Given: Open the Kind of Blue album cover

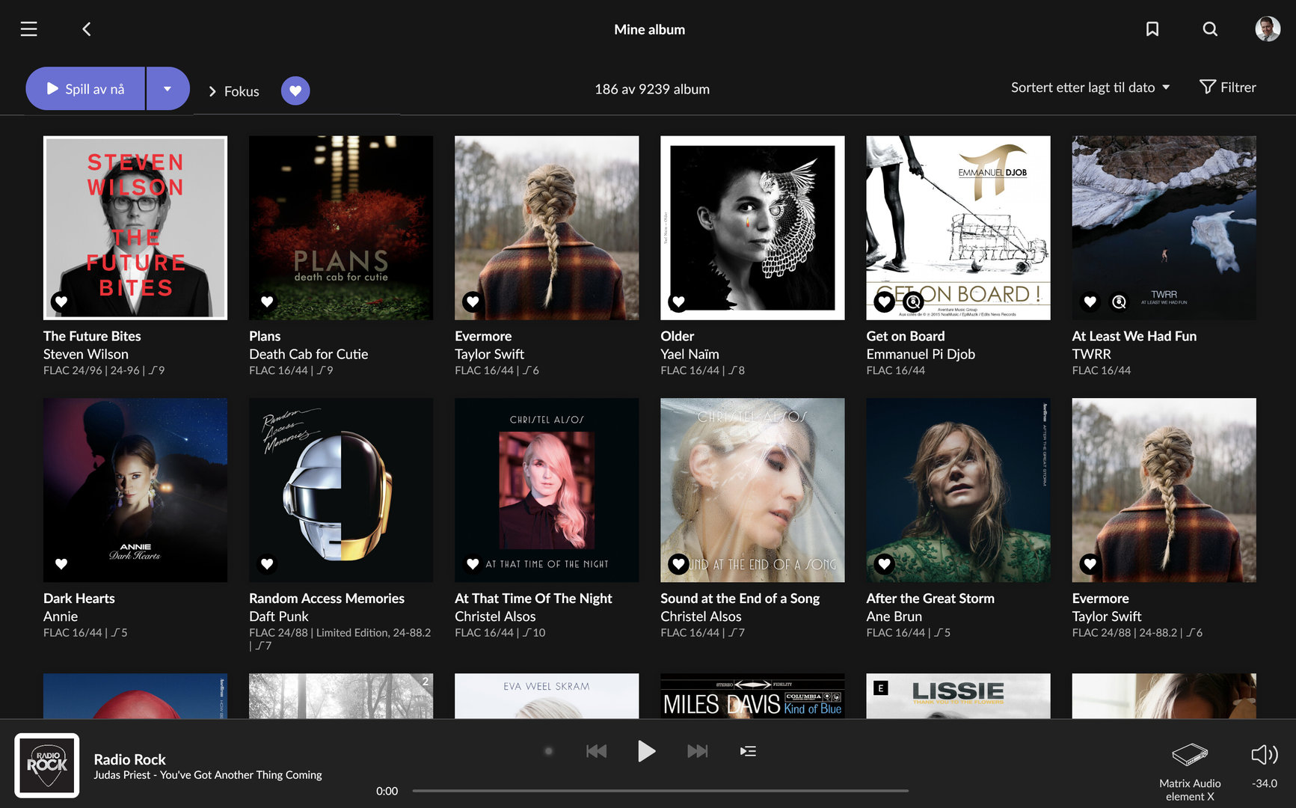Looking at the screenshot, I should point(752,696).
